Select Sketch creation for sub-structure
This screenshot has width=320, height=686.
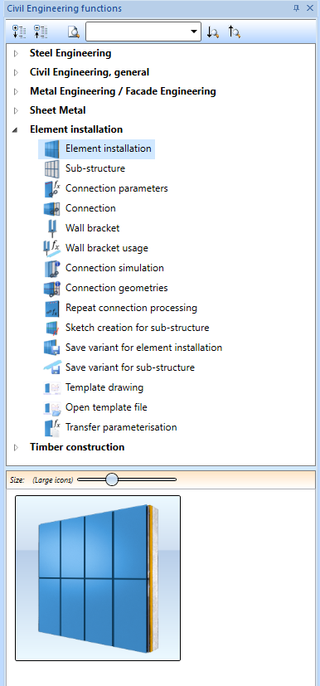[x=138, y=328]
